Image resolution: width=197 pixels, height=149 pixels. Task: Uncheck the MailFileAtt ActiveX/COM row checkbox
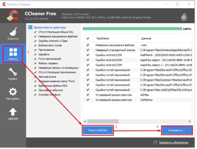[x=88, y=55]
